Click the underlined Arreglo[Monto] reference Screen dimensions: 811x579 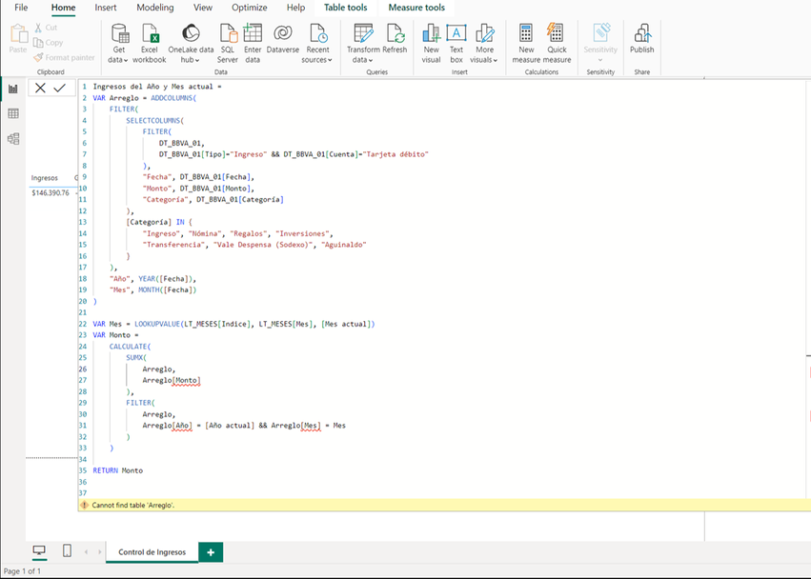pyautogui.click(x=172, y=381)
